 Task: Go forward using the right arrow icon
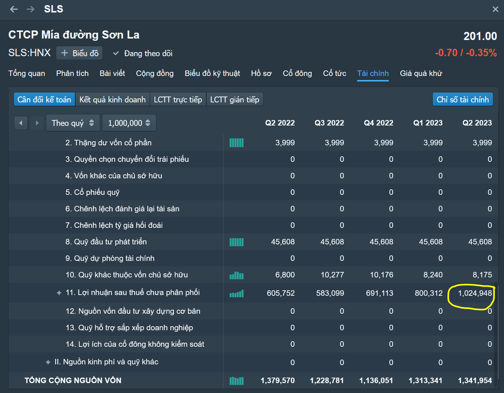[x=30, y=9]
